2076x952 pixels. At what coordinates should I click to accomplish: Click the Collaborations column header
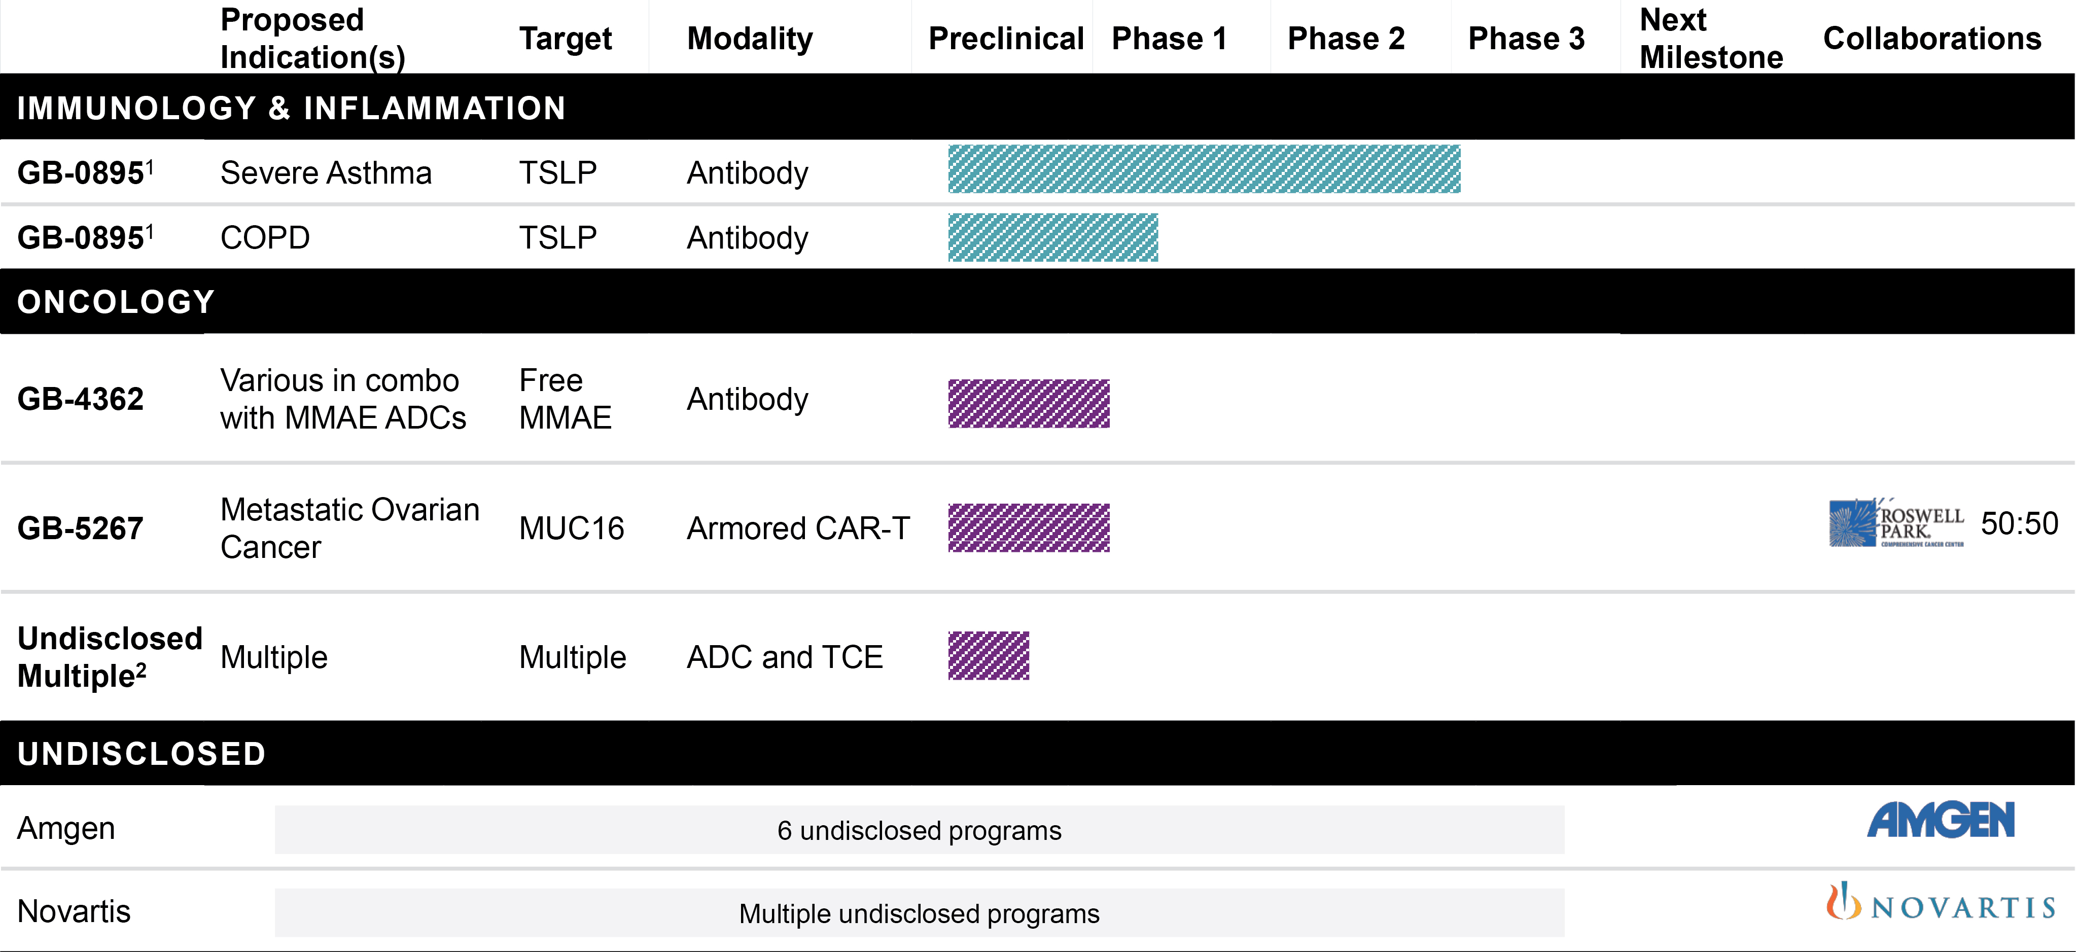pyautogui.click(x=1931, y=38)
